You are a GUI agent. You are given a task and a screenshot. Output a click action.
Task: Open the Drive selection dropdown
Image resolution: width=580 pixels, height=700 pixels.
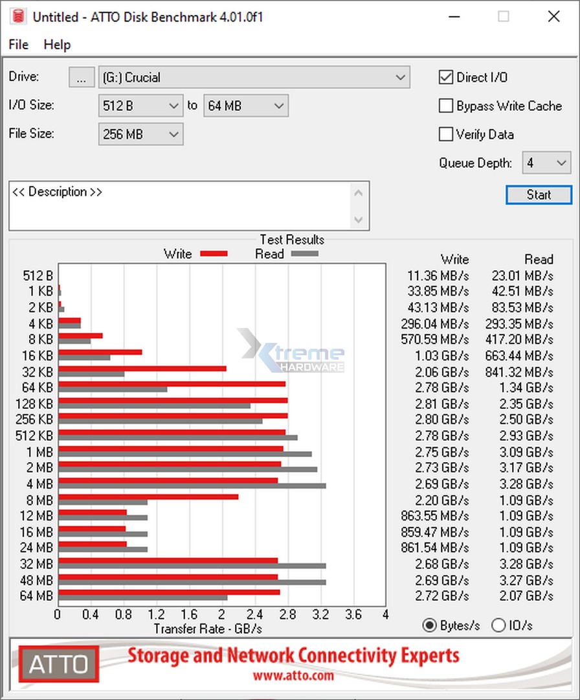pos(254,78)
